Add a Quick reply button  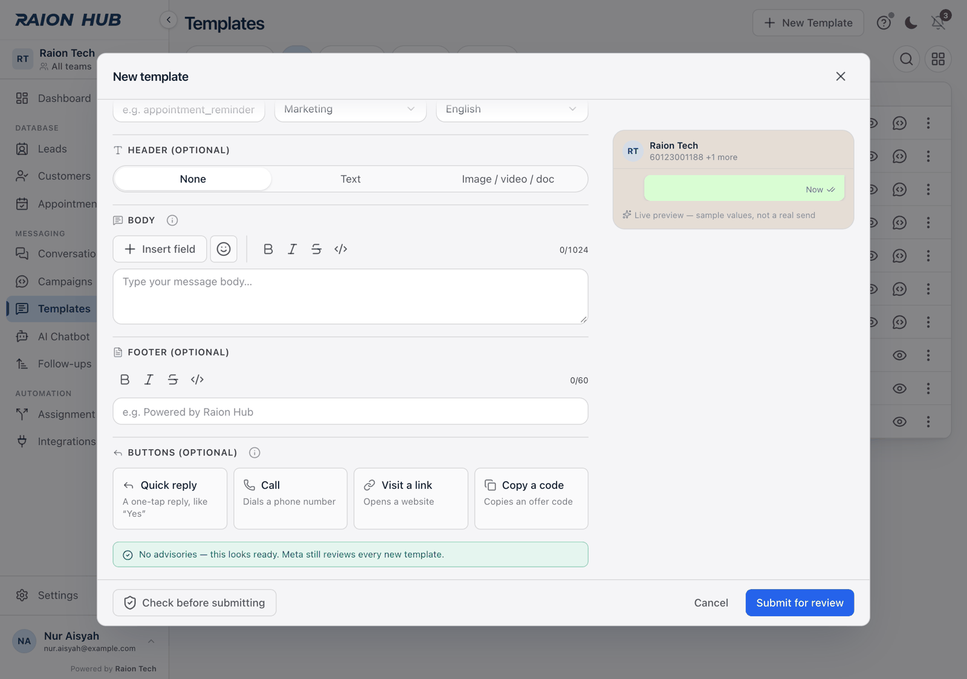click(170, 499)
